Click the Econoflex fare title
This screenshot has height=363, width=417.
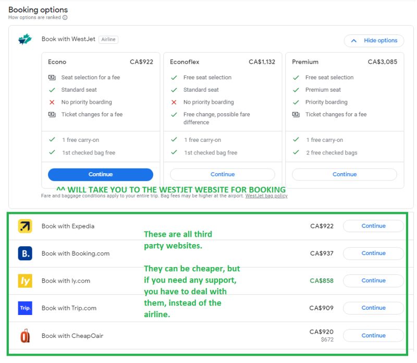pos(185,62)
